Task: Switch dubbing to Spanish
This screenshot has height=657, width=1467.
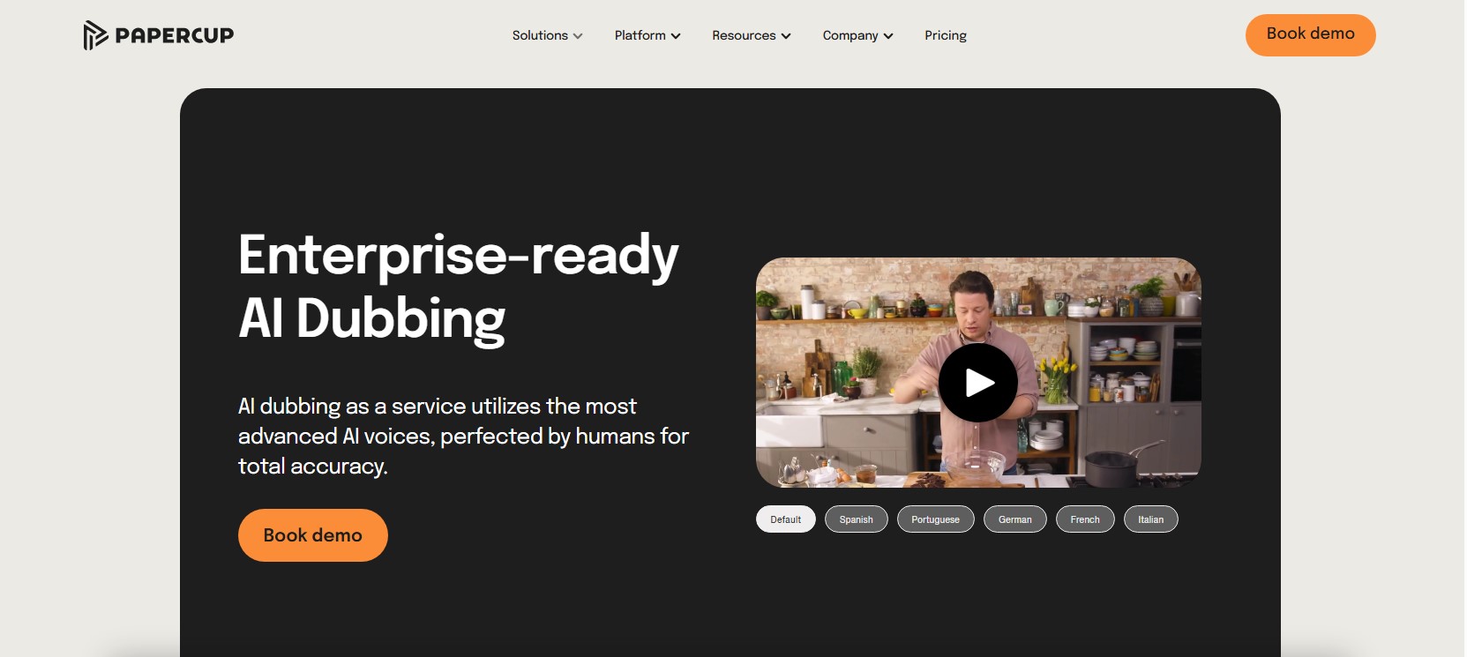Action: coord(856,519)
